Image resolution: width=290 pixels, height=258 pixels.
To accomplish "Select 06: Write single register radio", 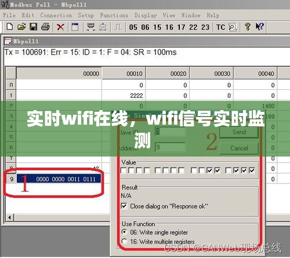I will click(124, 232).
